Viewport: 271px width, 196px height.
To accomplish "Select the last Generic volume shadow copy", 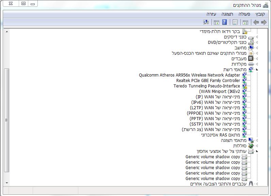I will (213, 178).
